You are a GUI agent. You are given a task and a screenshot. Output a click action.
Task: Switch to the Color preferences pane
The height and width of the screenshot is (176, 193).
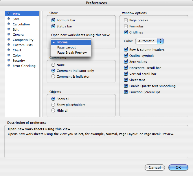(17, 55)
